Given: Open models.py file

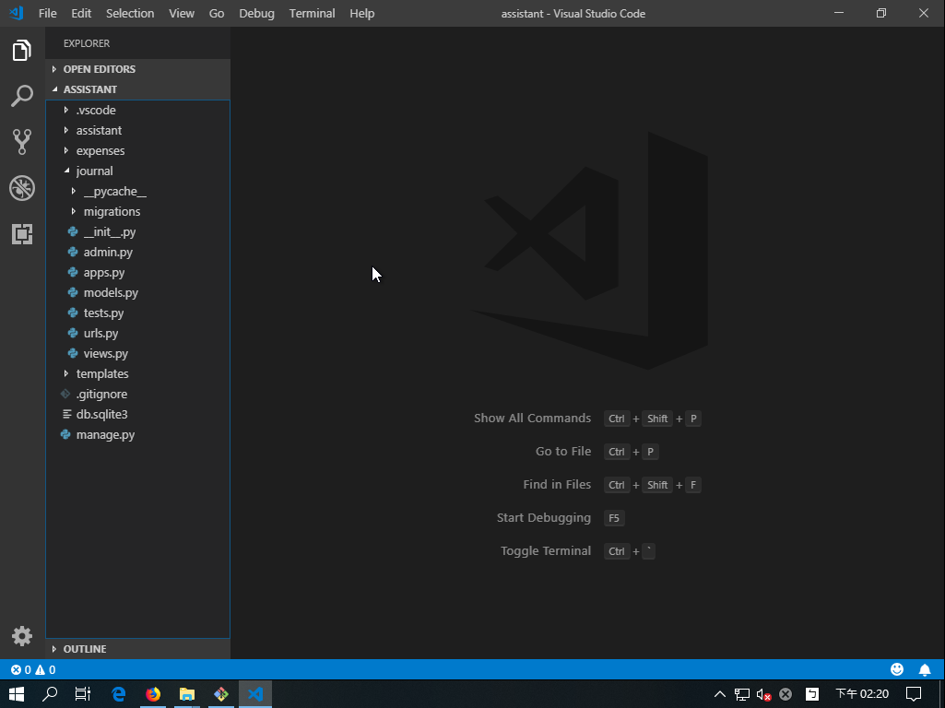Looking at the screenshot, I should (111, 292).
